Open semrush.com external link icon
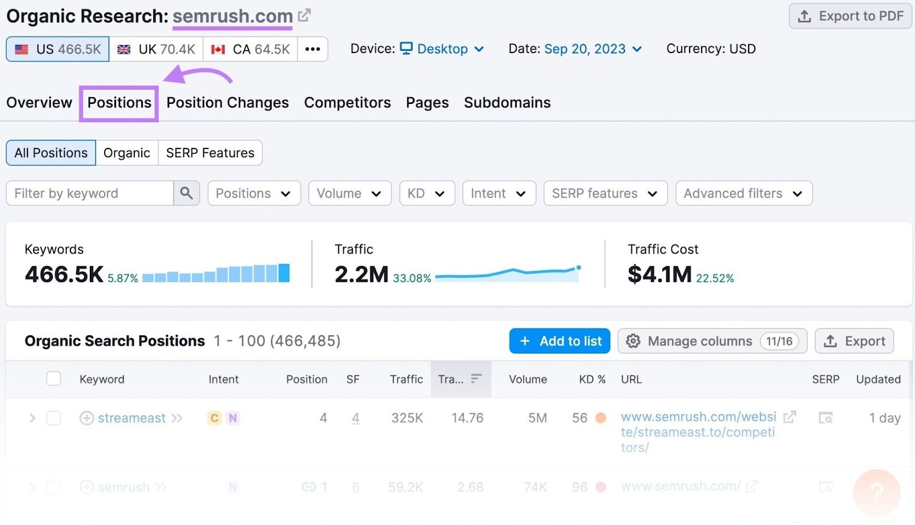This screenshot has width=915, height=525. [304, 15]
